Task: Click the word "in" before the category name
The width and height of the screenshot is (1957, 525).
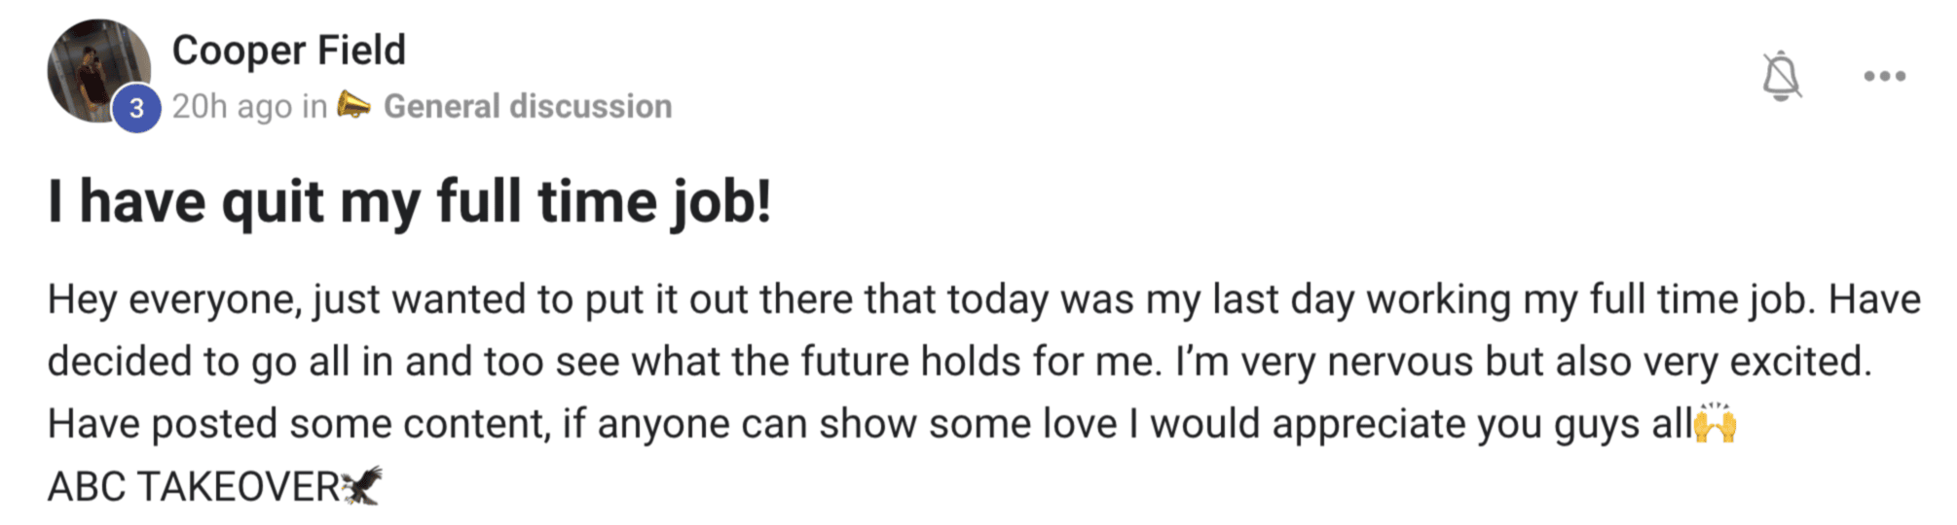Action: [x=314, y=107]
